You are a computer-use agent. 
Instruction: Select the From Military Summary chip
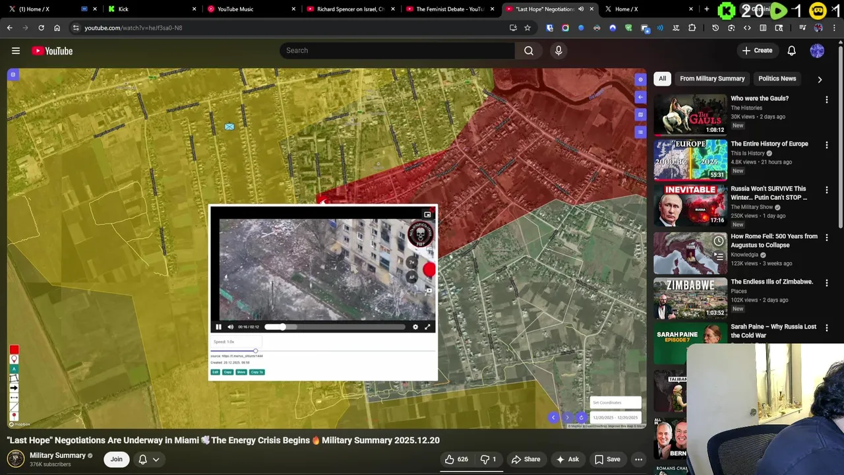point(712,79)
